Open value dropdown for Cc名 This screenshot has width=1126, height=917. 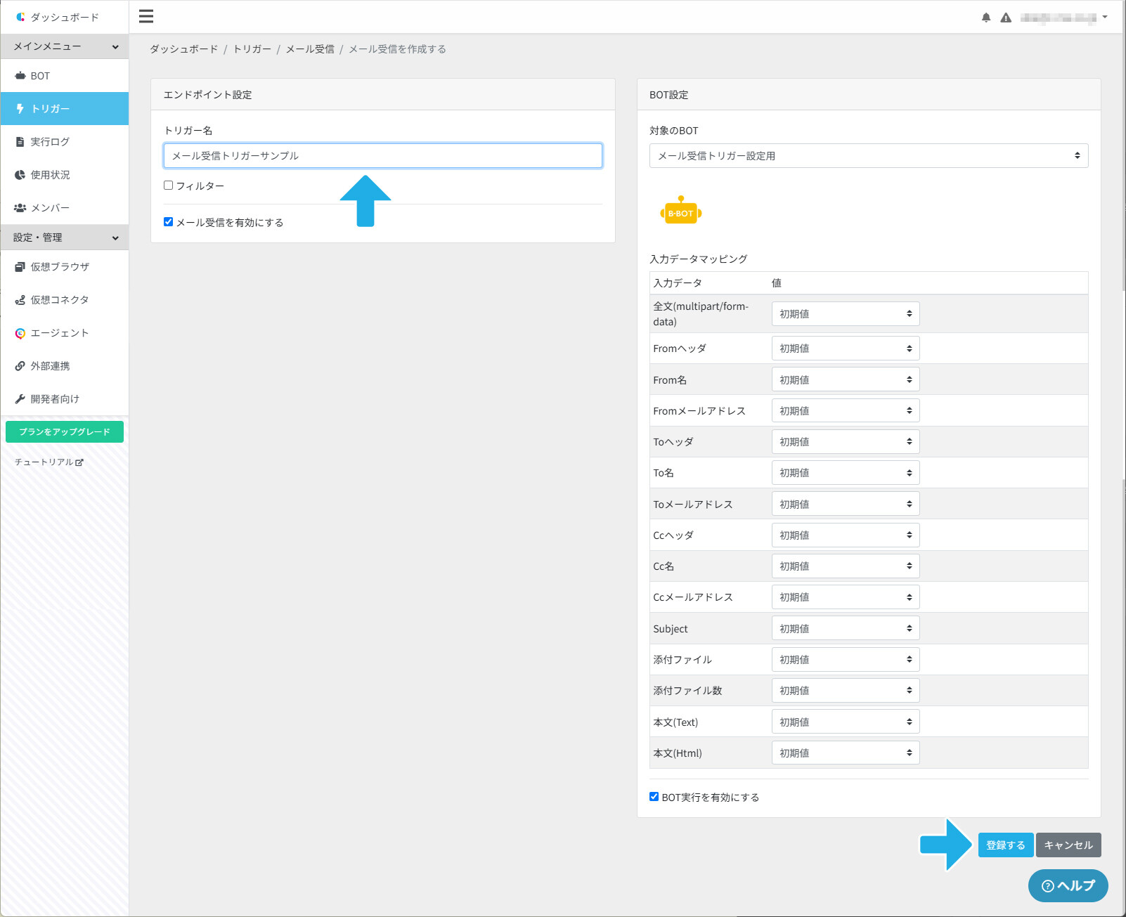pos(846,566)
